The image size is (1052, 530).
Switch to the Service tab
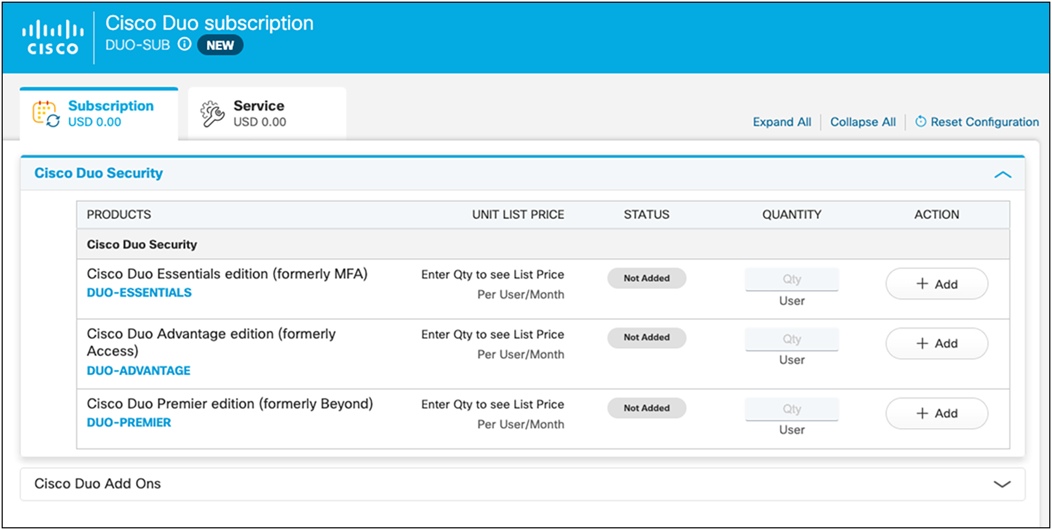pos(259,113)
